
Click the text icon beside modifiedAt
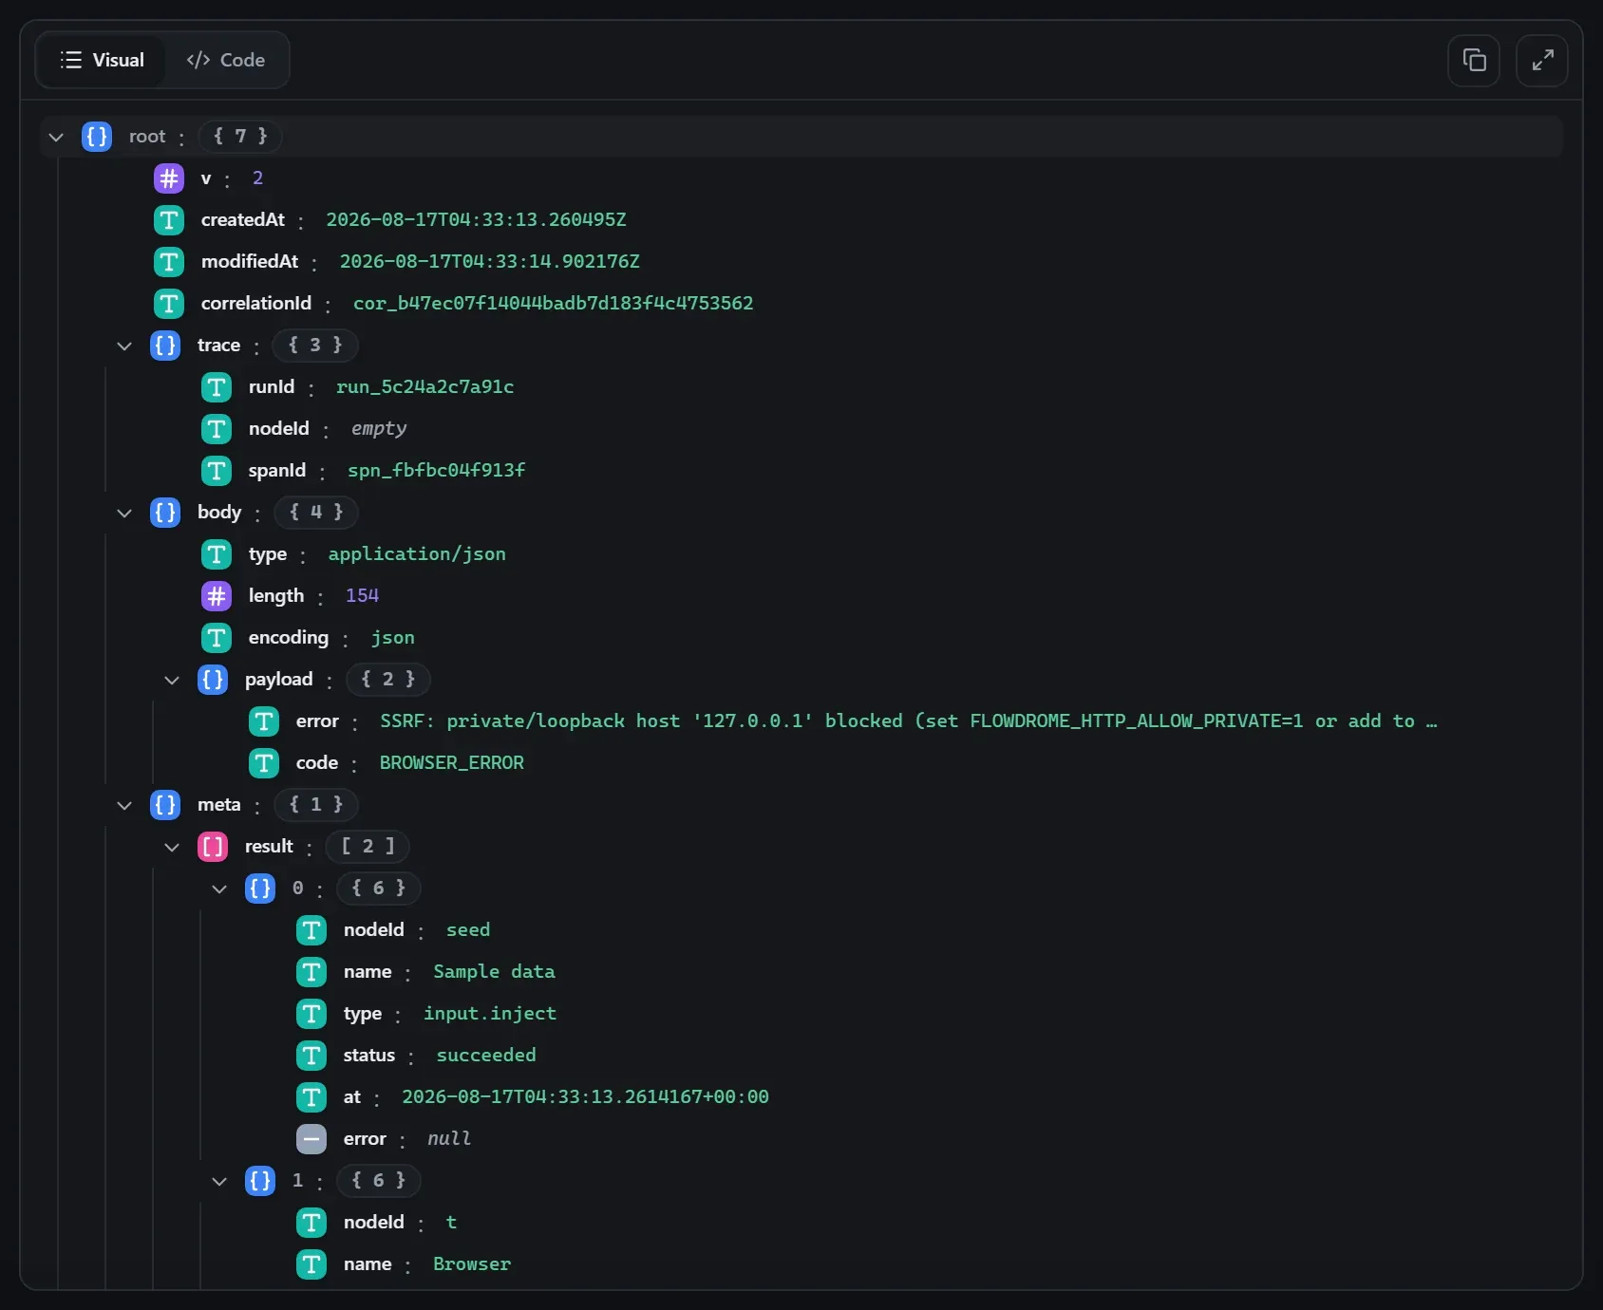[169, 262]
